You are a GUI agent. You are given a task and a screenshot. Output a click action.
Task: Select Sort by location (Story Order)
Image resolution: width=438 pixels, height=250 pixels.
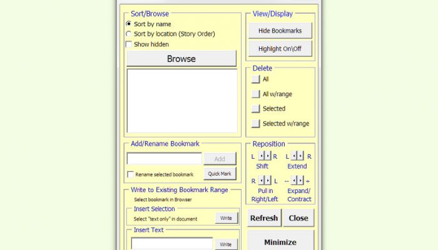128,34
